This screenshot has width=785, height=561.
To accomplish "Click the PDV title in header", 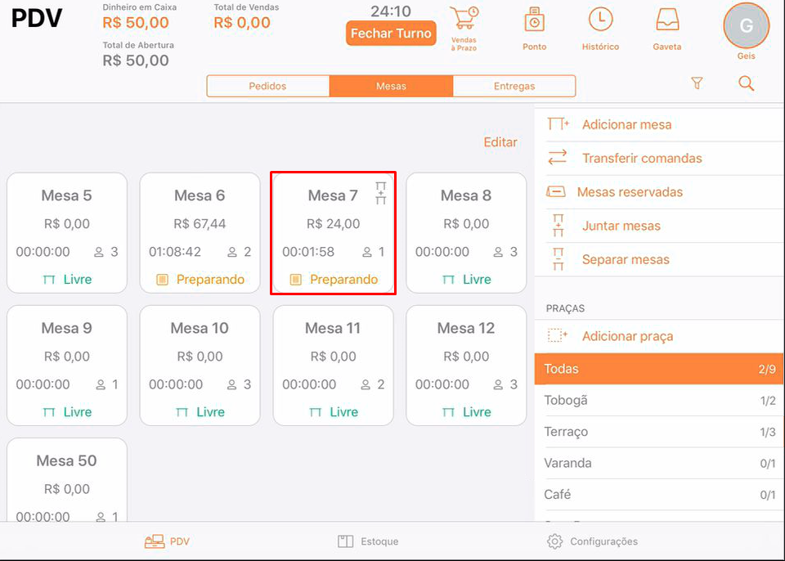I will pyautogui.click(x=37, y=19).
